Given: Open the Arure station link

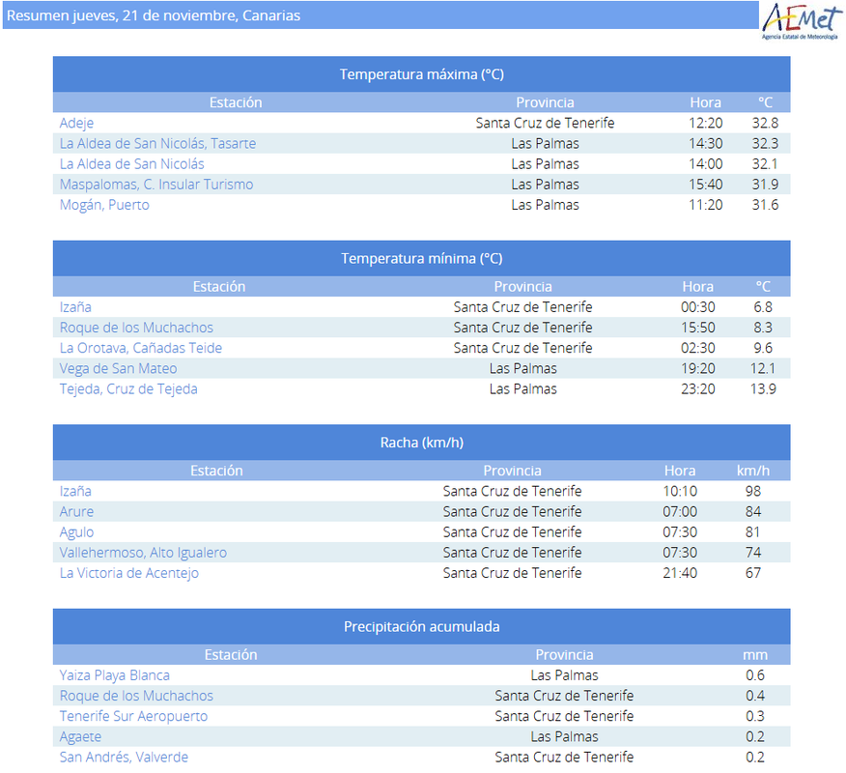Looking at the screenshot, I should [76, 512].
